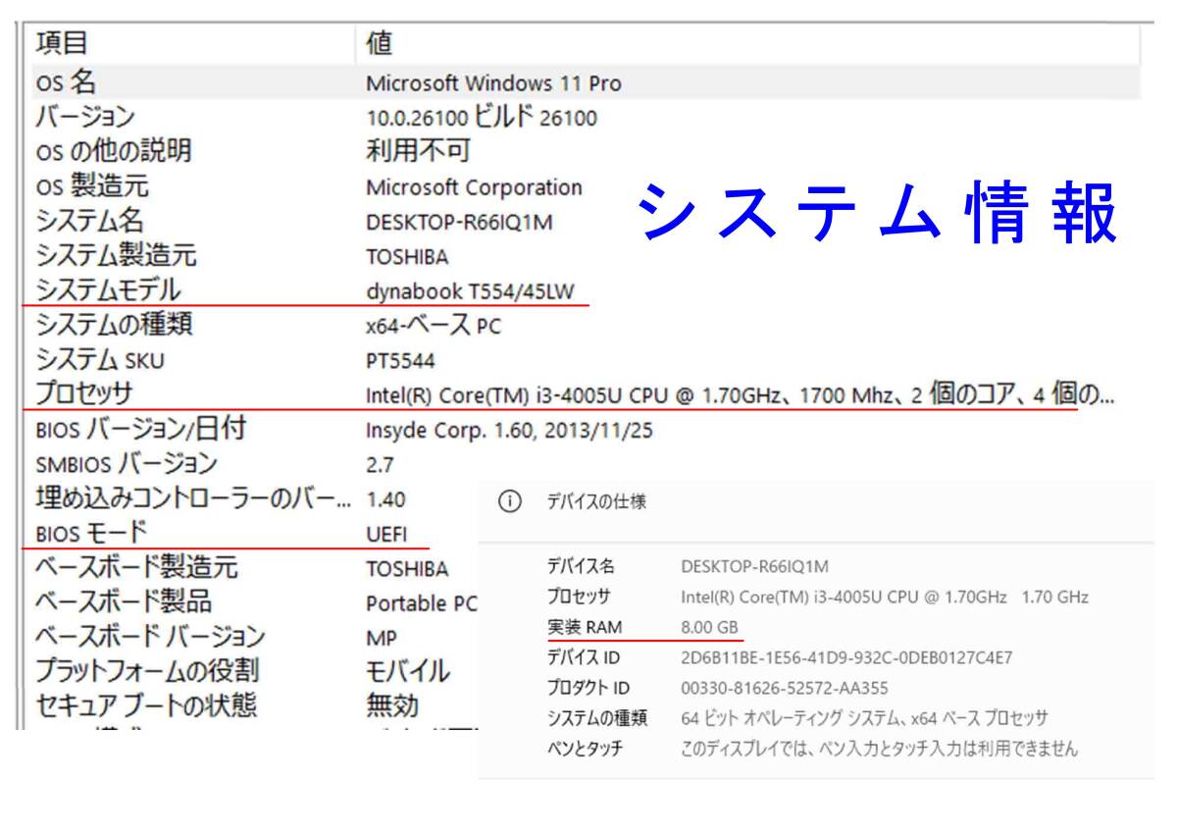This screenshot has height=832, width=1177.
Task: Select the 実装 RAM label
Action: pyautogui.click(x=585, y=627)
